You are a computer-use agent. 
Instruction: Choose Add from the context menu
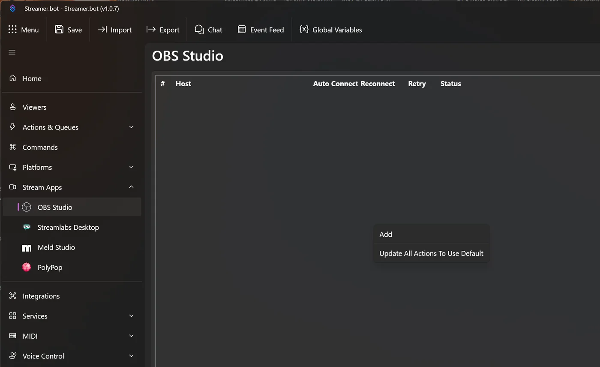point(431,234)
